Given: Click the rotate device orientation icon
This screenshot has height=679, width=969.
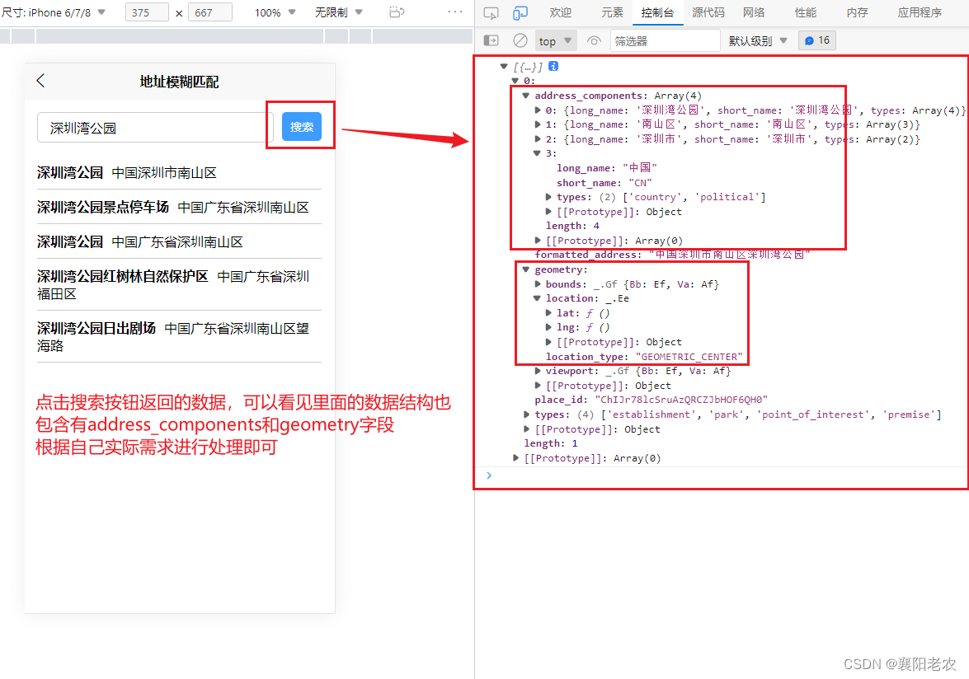Looking at the screenshot, I should (397, 12).
